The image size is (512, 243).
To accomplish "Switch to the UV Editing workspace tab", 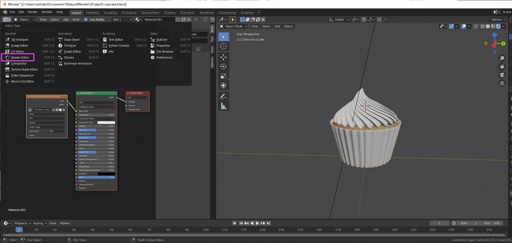I will 129,13.
